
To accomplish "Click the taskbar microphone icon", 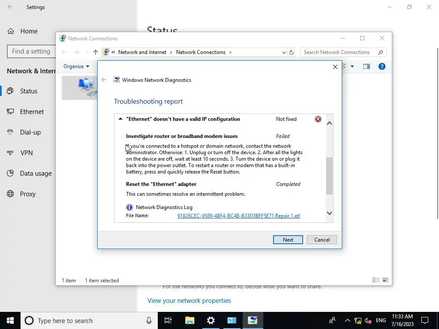I will 149,320.
